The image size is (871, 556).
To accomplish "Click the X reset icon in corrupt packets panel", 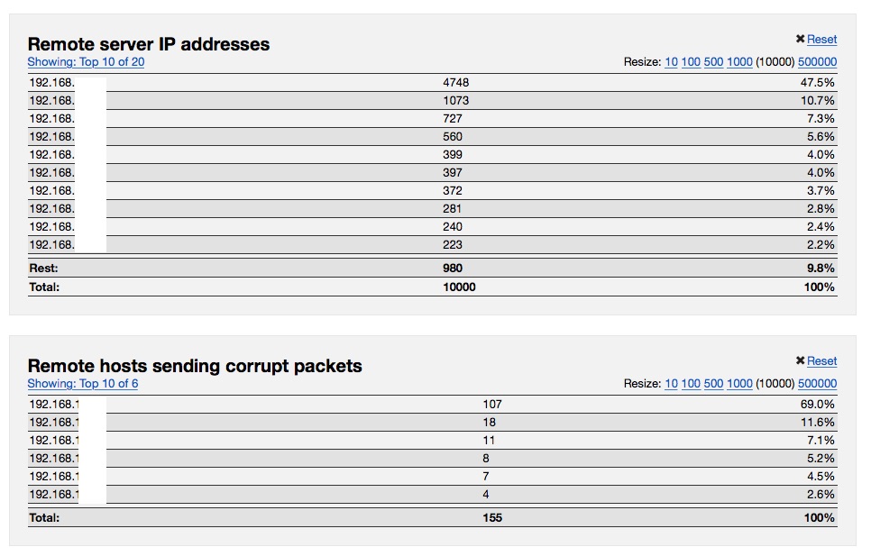I will tap(800, 360).
